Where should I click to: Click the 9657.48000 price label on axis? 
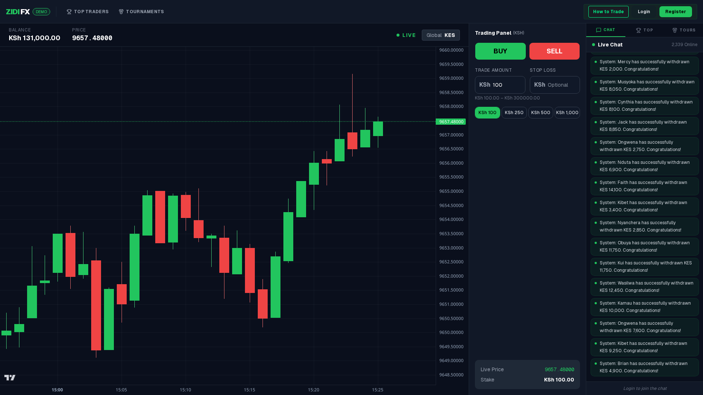[451, 122]
